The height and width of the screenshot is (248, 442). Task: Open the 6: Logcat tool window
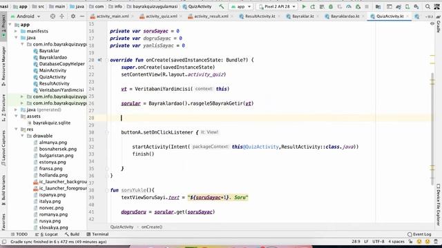click(46, 234)
